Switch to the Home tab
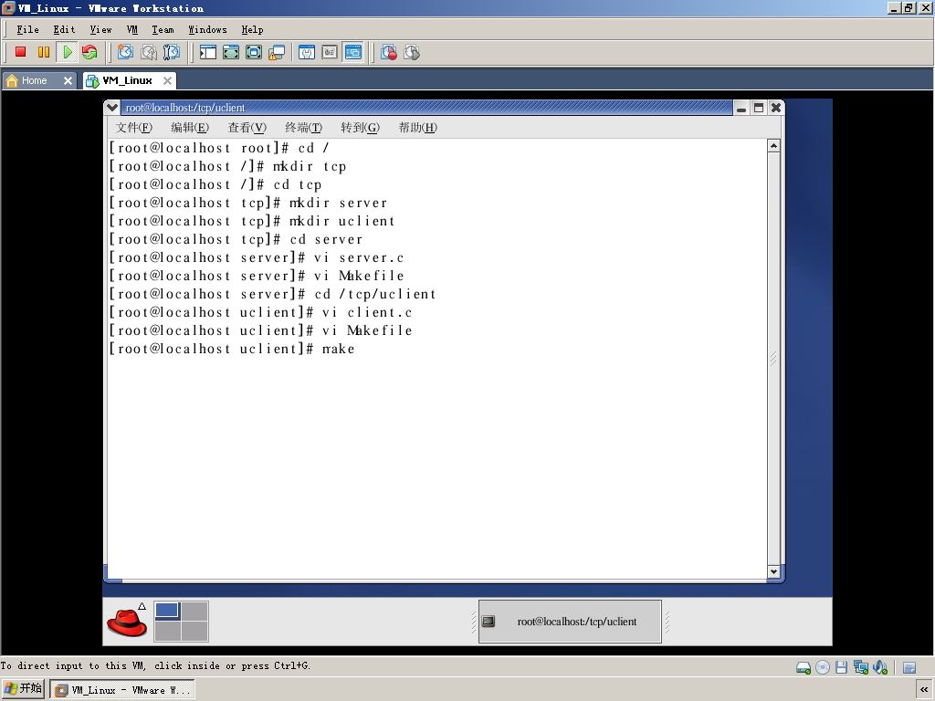The width and height of the screenshot is (935, 701). (x=34, y=80)
